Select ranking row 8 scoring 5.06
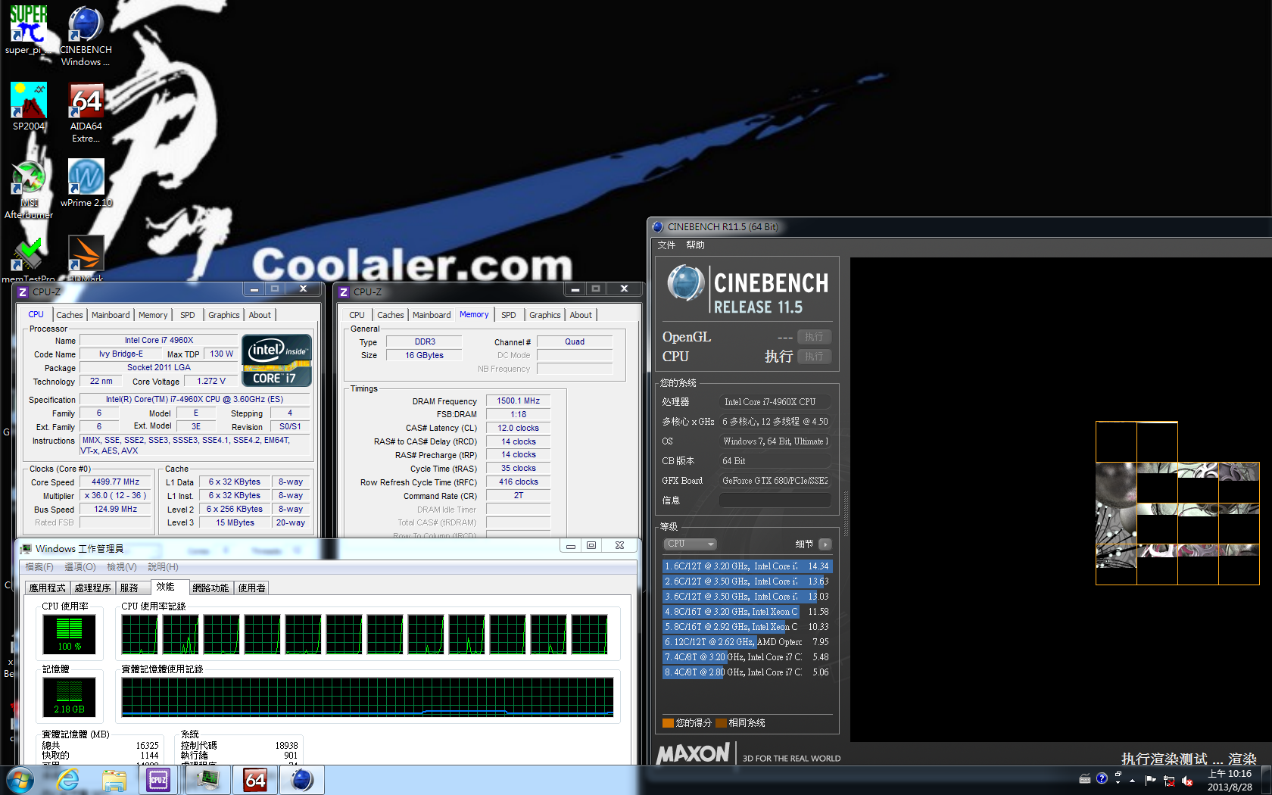The image size is (1272, 795). [747, 672]
